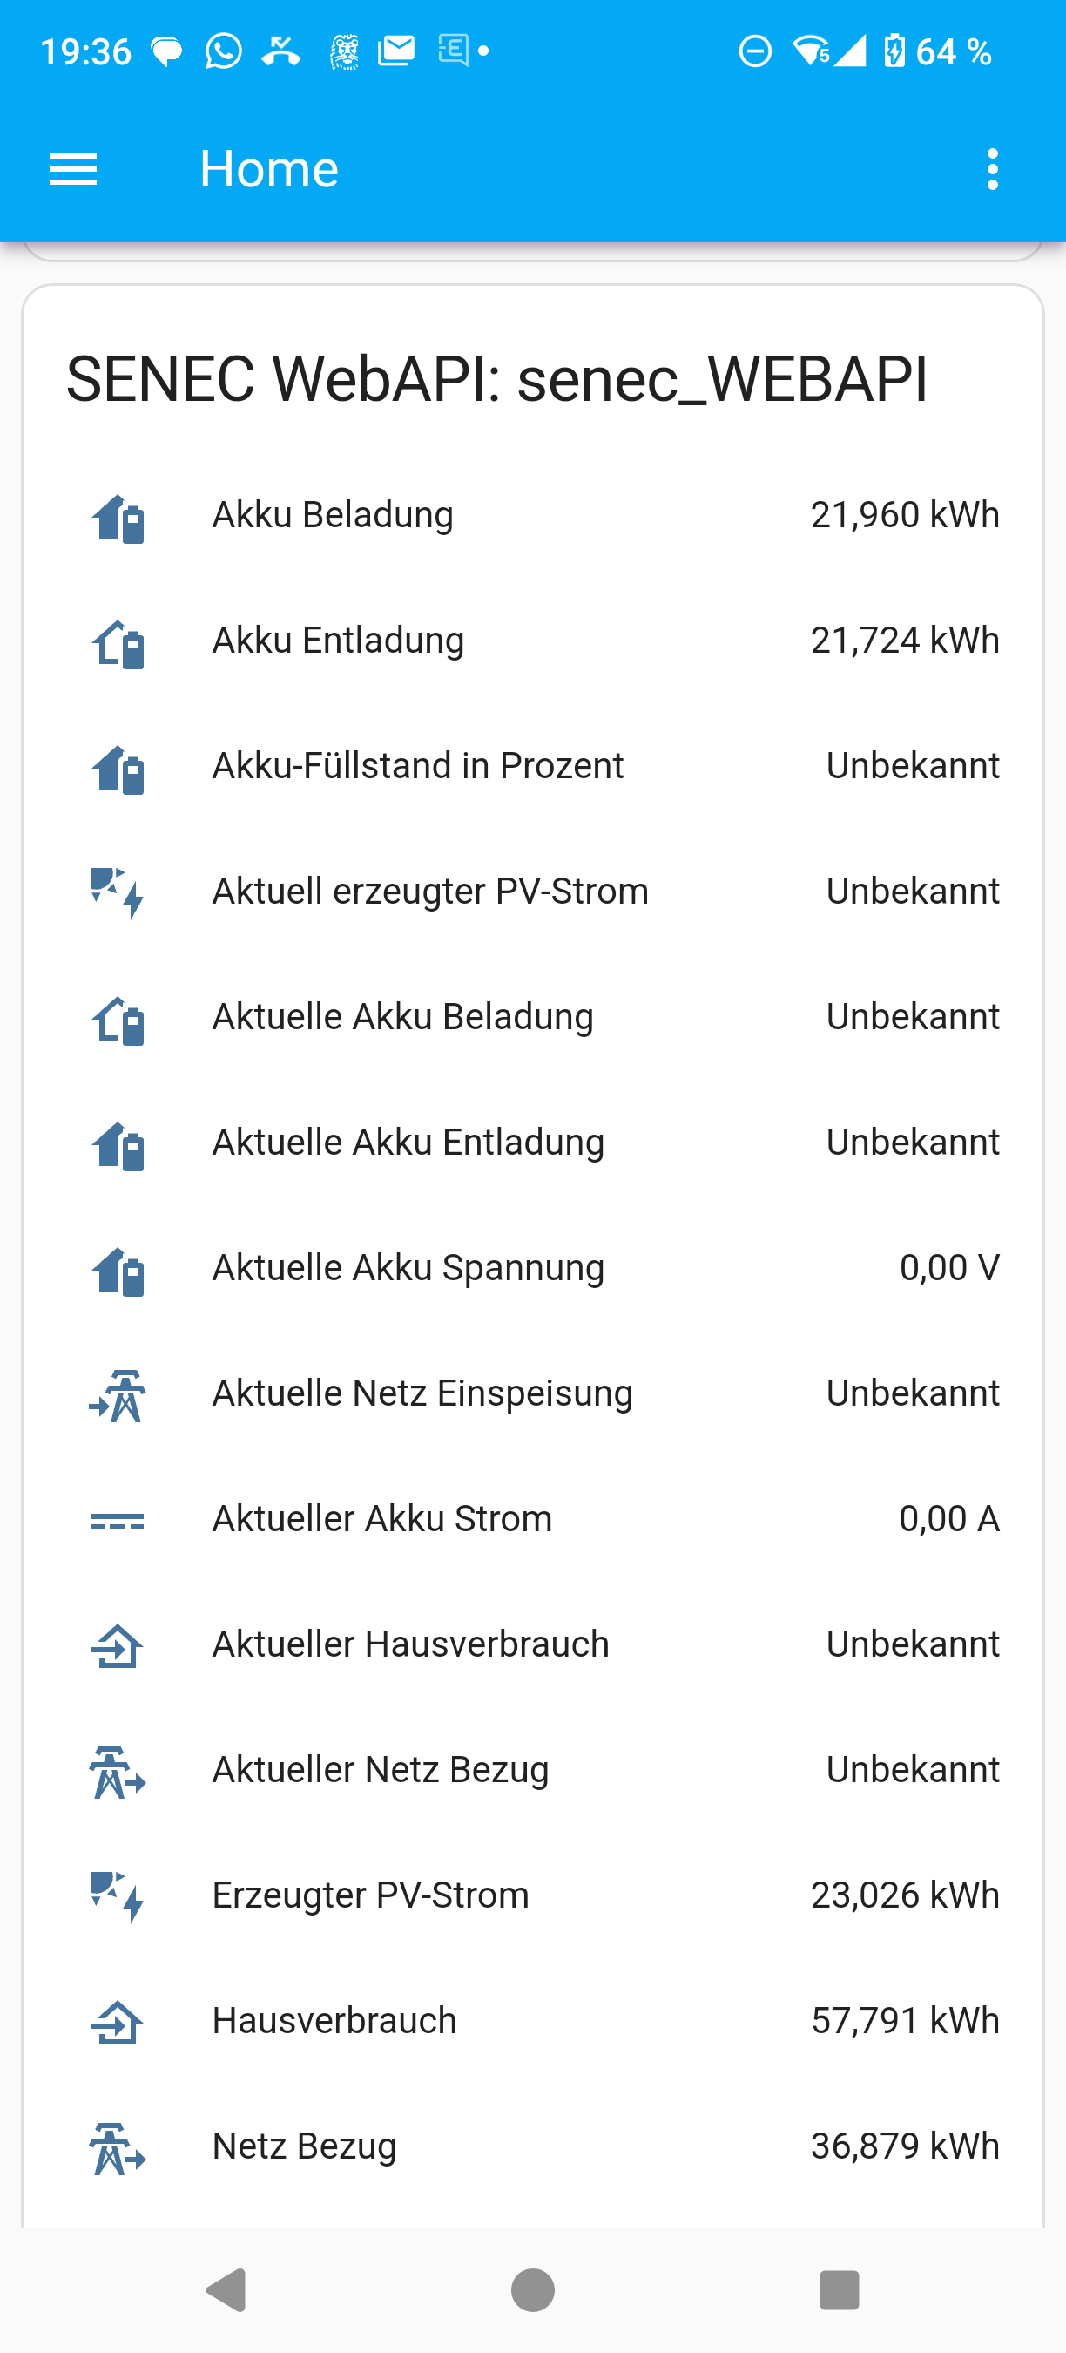Open the three-dot overflow menu

pyautogui.click(x=992, y=170)
